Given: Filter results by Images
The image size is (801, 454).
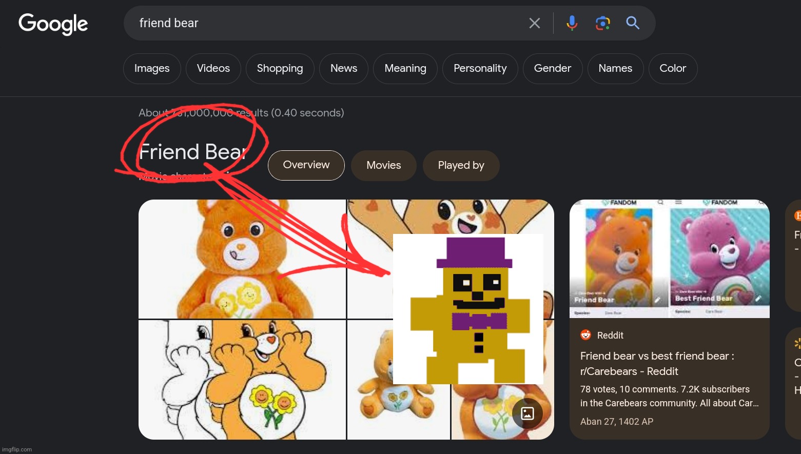Looking at the screenshot, I should pyautogui.click(x=152, y=68).
